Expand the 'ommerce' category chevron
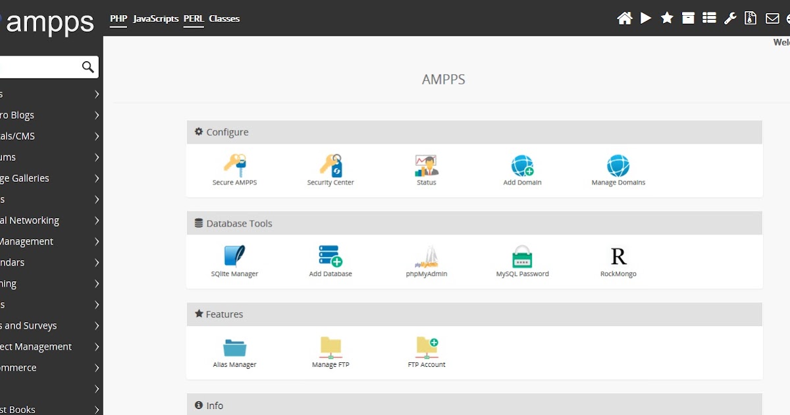 point(97,368)
